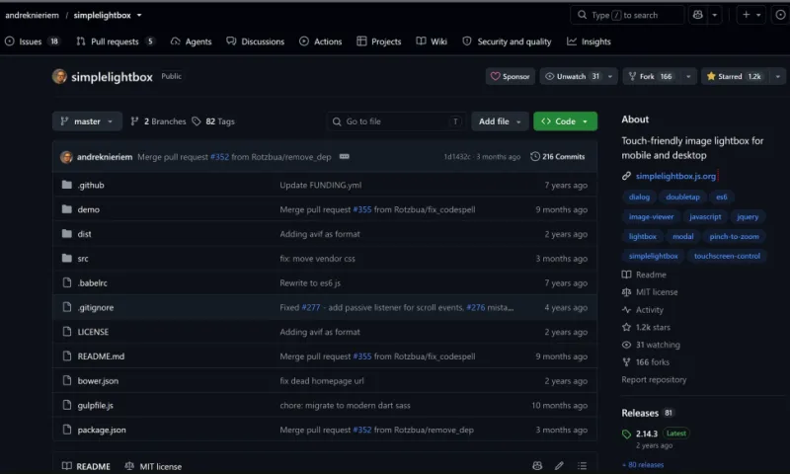Click the Fork button
The height and width of the screenshot is (474, 790).
coord(651,77)
